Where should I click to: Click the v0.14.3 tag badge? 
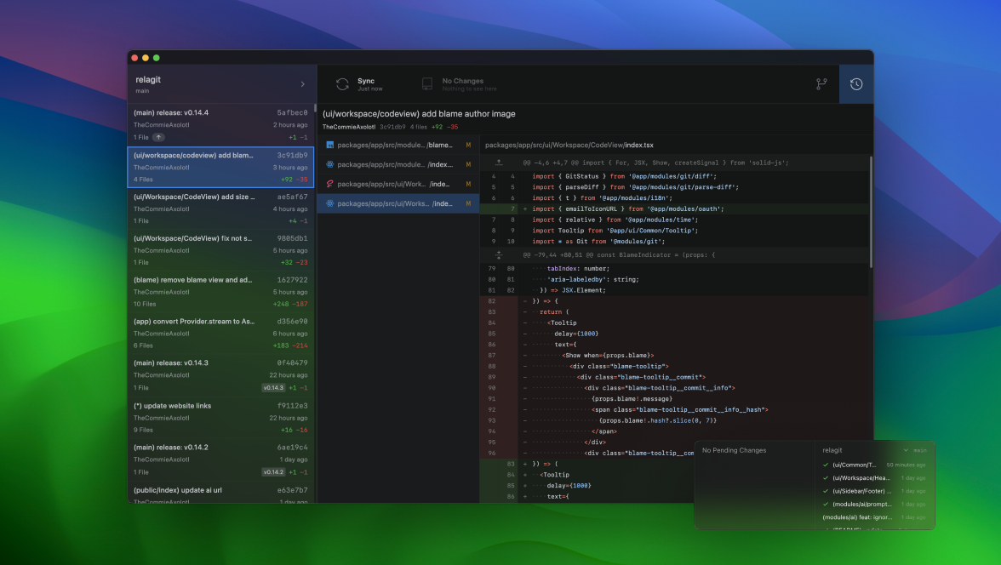(272, 387)
